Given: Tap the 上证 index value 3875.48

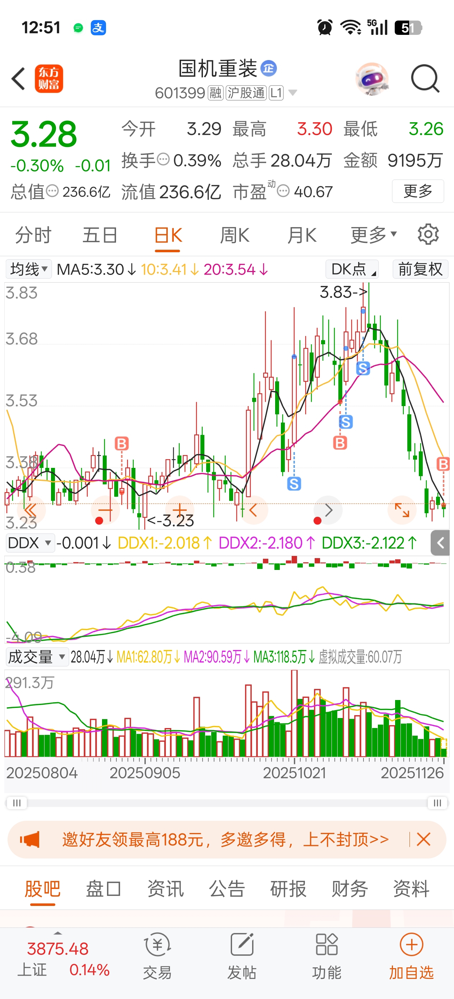Looking at the screenshot, I should click(x=58, y=949).
